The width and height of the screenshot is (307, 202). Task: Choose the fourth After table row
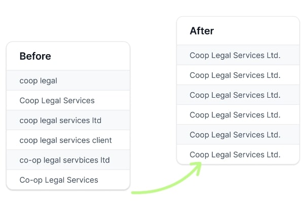click(238, 115)
